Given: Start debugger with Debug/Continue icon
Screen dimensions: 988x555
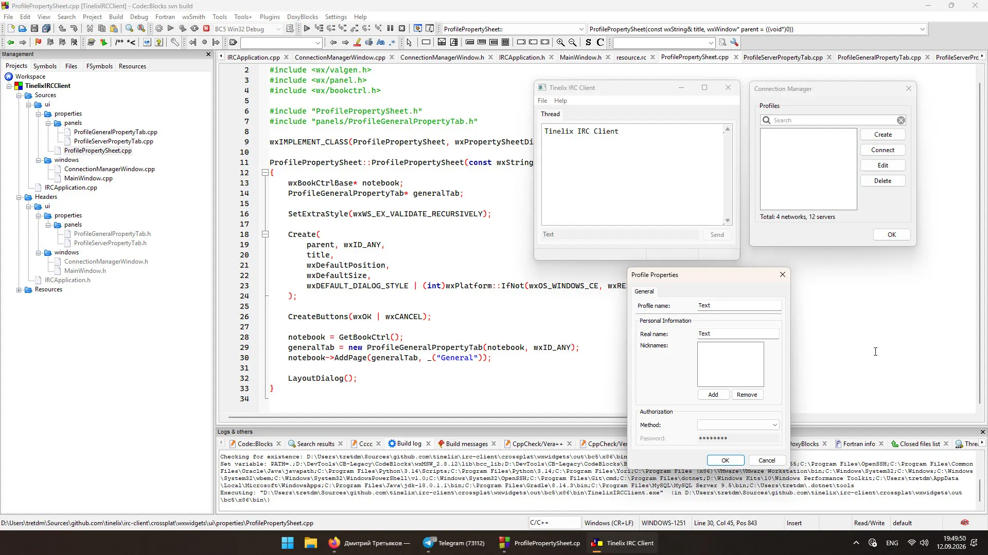Looking at the screenshot, I should click(x=307, y=29).
